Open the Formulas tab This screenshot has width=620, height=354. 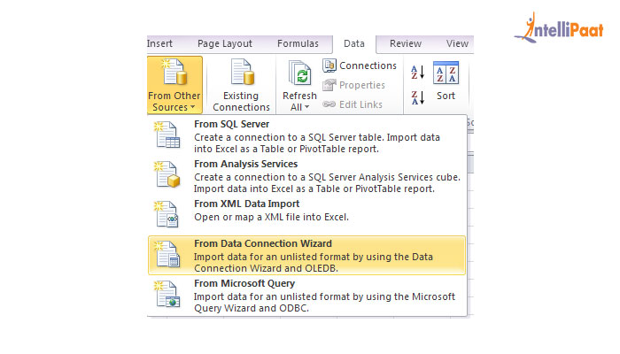[298, 43]
